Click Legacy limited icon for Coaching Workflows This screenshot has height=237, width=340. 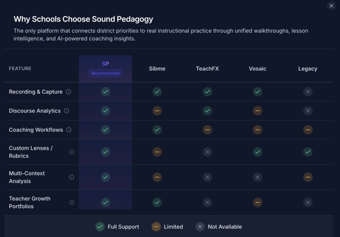(x=308, y=130)
